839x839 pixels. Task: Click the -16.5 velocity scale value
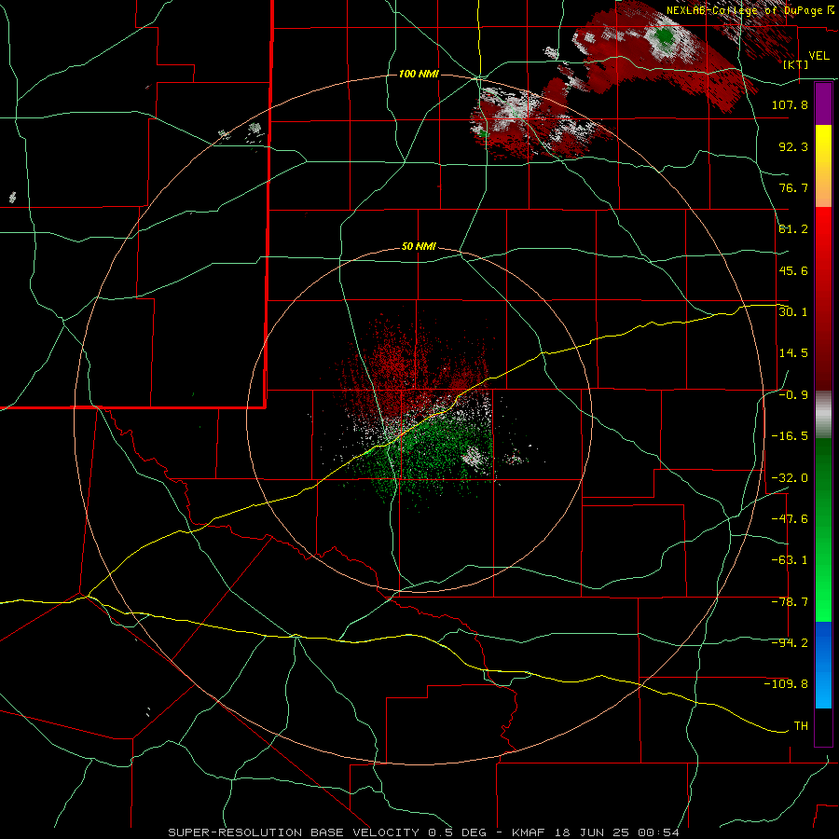790,436
